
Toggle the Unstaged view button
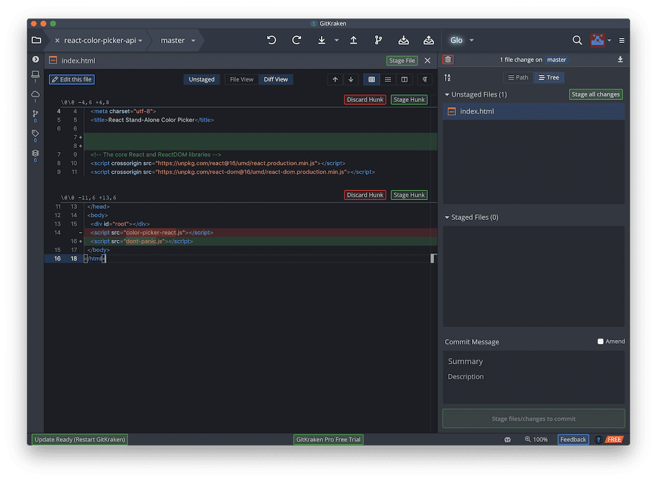(x=202, y=80)
